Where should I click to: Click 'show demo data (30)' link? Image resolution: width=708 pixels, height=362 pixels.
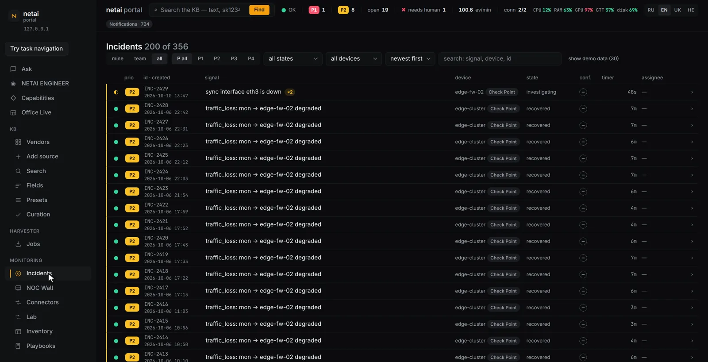[x=593, y=58]
